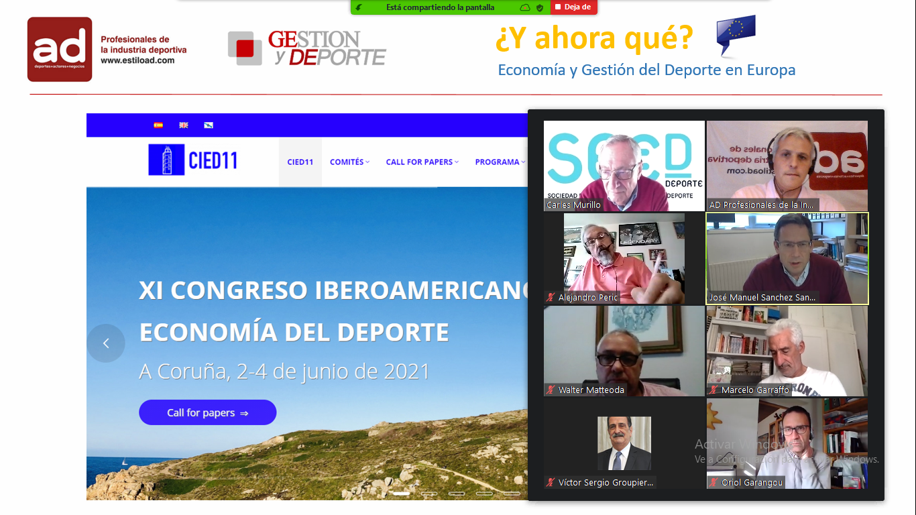Click the muted mic icon beside Alejandro Peric
This screenshot has width=916, height=515.
(x=551, y=297)
